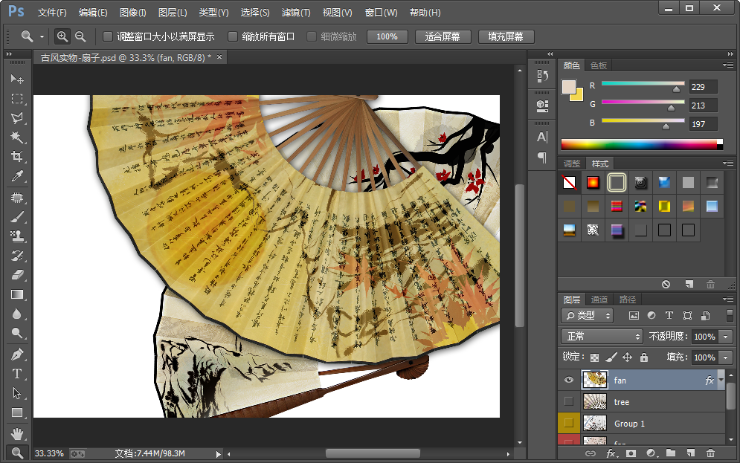The width and height of the screenshot is (740, 463).
Task: Click the color spectrum ramp bar
Action: 641,144
